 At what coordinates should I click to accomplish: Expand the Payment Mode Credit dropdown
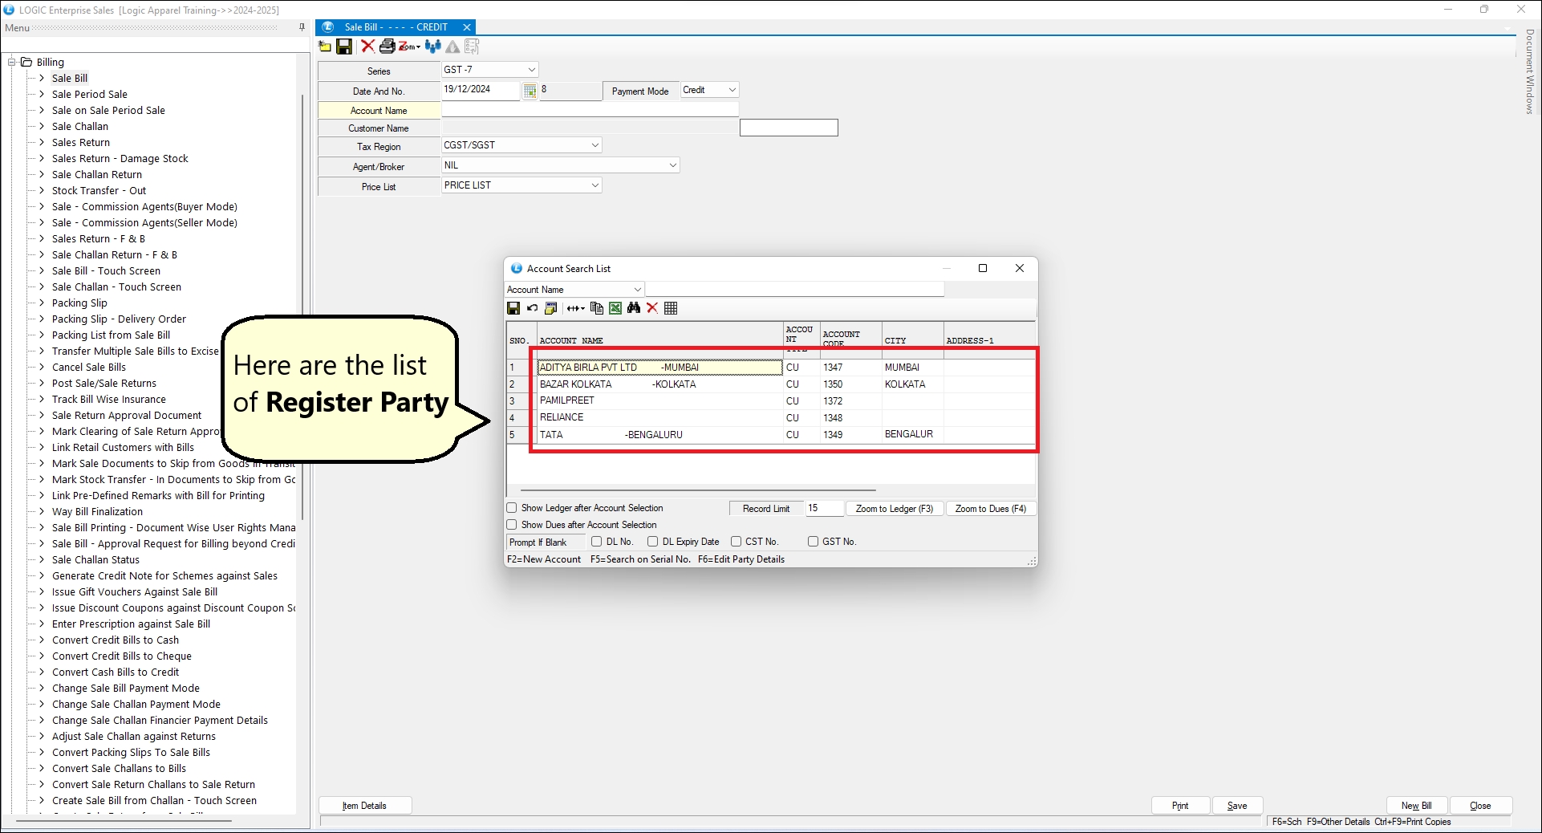point(732,90)
